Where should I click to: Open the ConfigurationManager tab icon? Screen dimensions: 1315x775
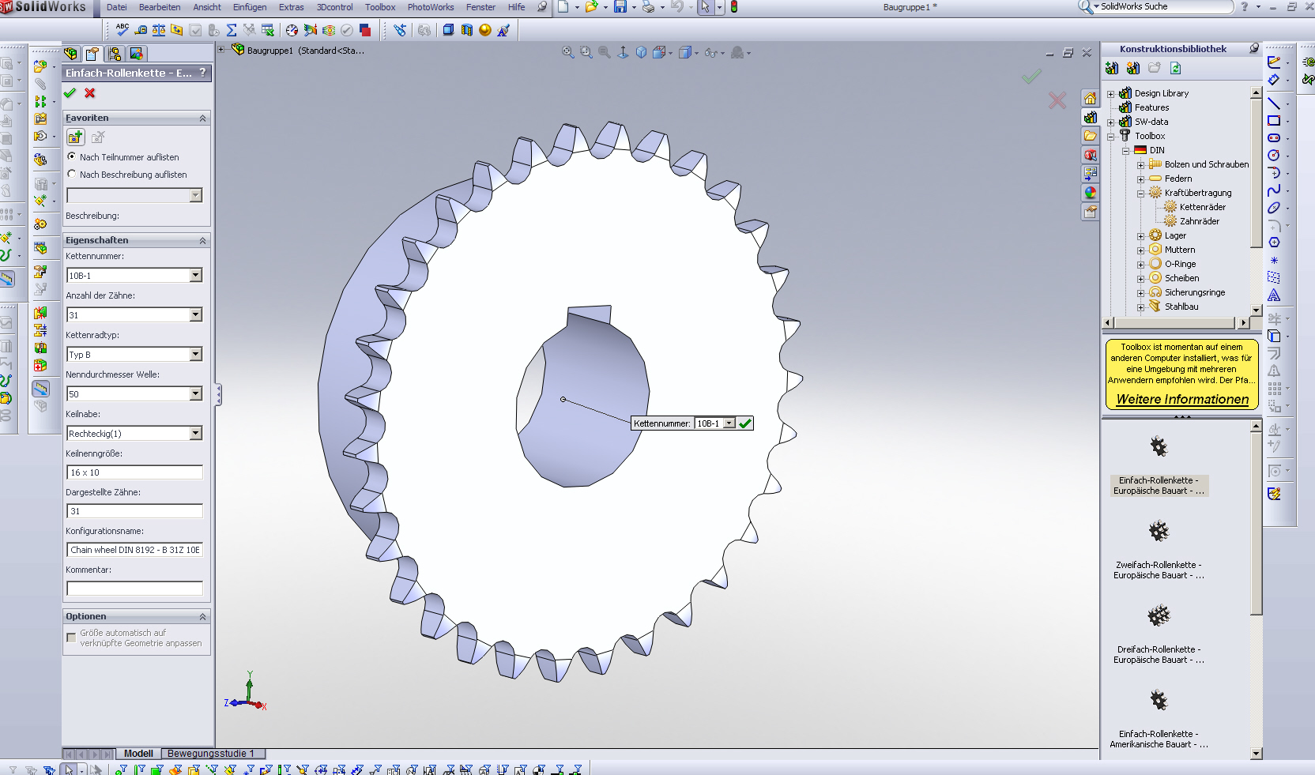(115, 54)
